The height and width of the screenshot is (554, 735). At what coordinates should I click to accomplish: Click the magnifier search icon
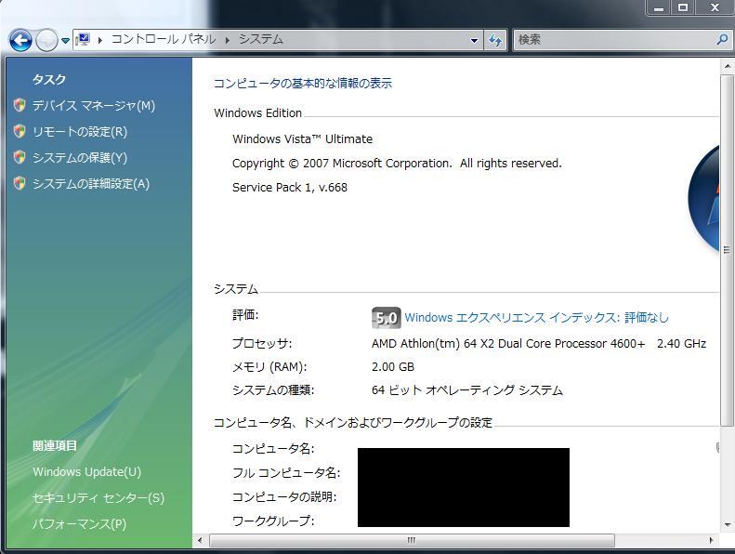pos(722,40)
